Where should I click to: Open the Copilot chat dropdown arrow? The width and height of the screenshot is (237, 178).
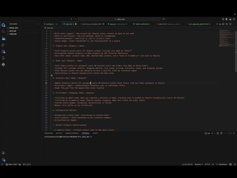coord(166,19)
